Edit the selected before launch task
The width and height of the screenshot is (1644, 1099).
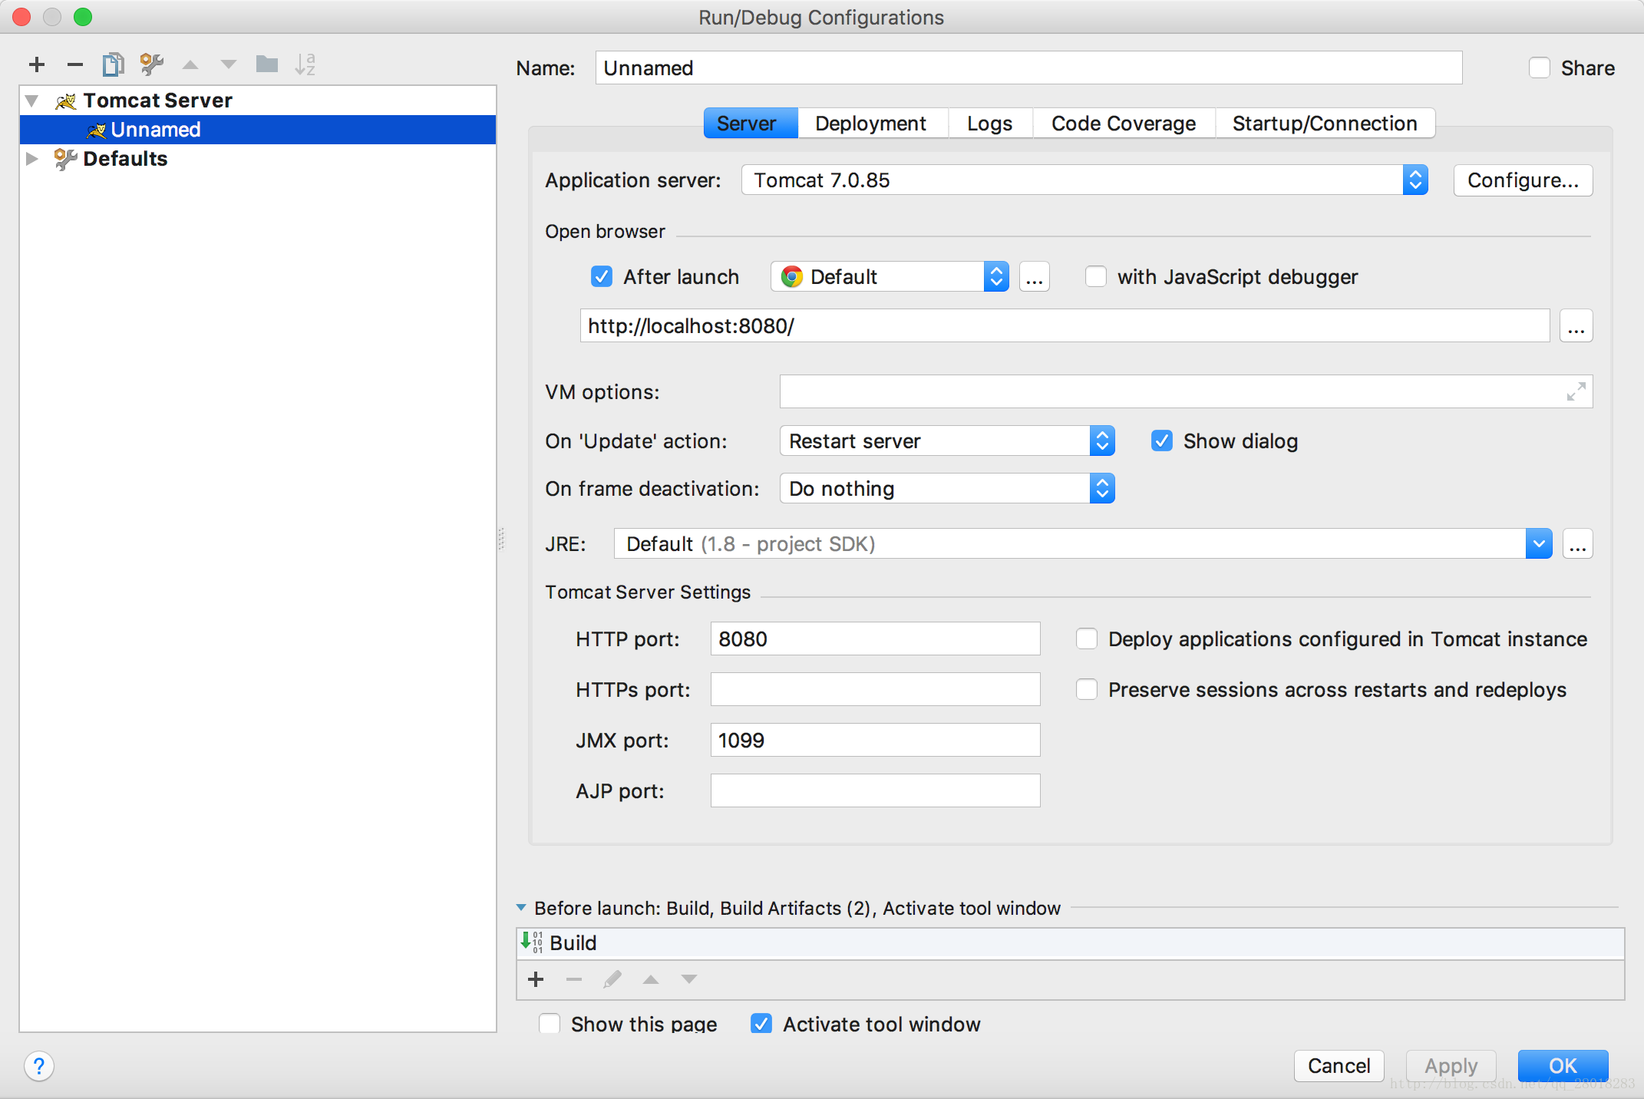(x=612, y=979)
